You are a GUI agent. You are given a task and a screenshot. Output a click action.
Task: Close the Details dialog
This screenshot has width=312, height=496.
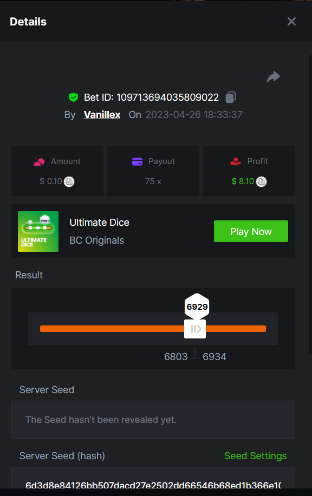pos(291,22)
